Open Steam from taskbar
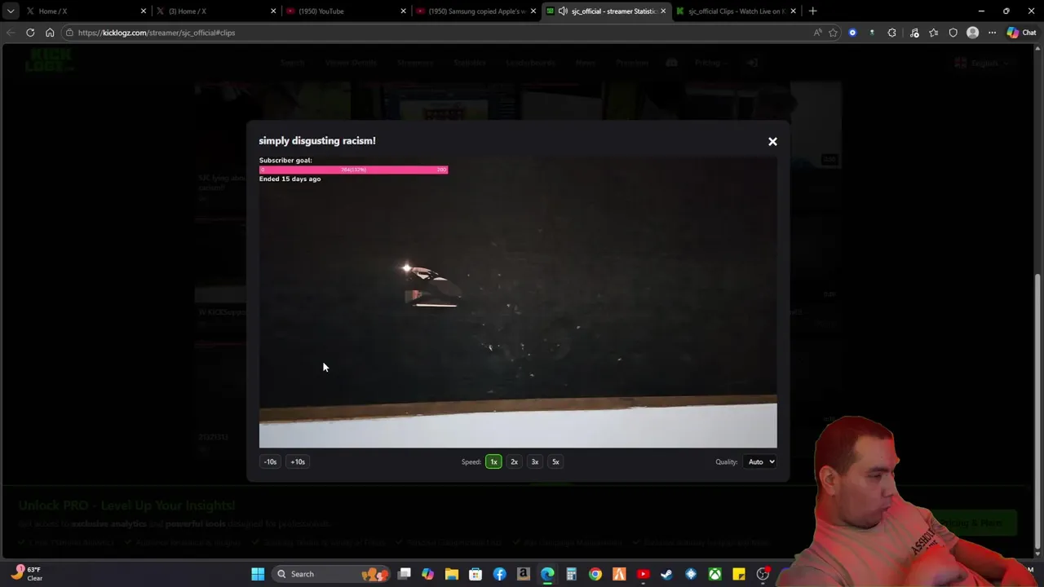 point(666,574)
